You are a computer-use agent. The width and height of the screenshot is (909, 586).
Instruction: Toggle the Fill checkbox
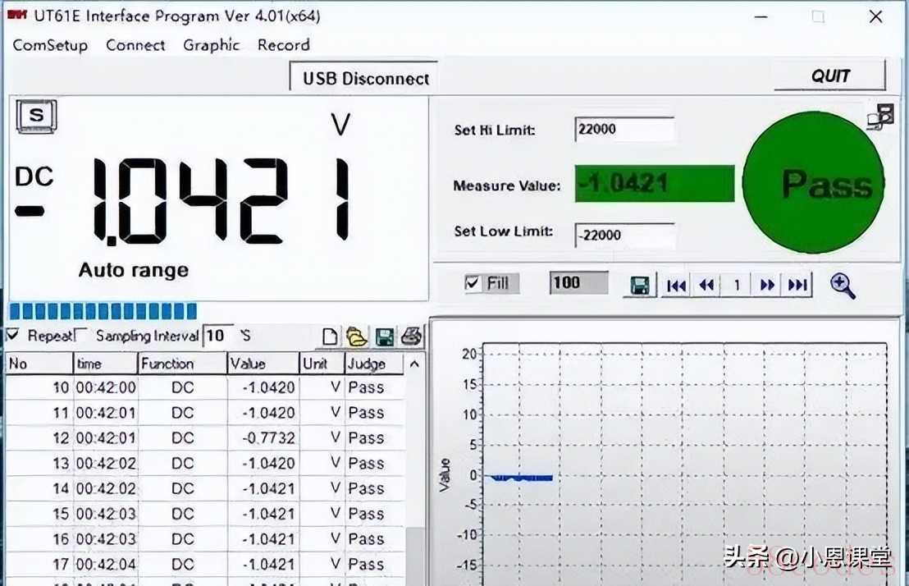click(x=473, y=283)
